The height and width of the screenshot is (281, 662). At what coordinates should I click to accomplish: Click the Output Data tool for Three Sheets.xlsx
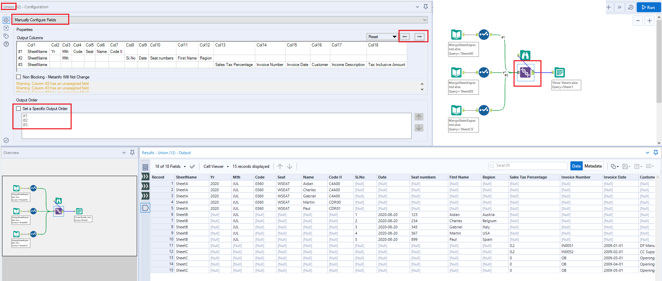click(560, 73)
